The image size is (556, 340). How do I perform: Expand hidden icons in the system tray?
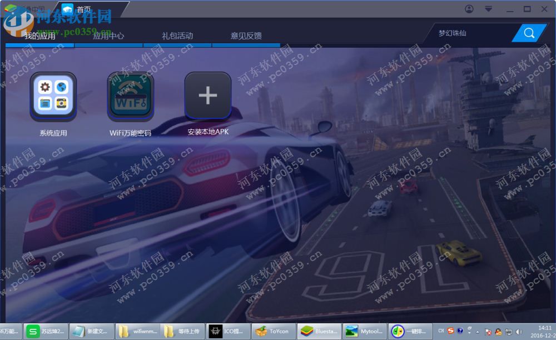(478, 332)
